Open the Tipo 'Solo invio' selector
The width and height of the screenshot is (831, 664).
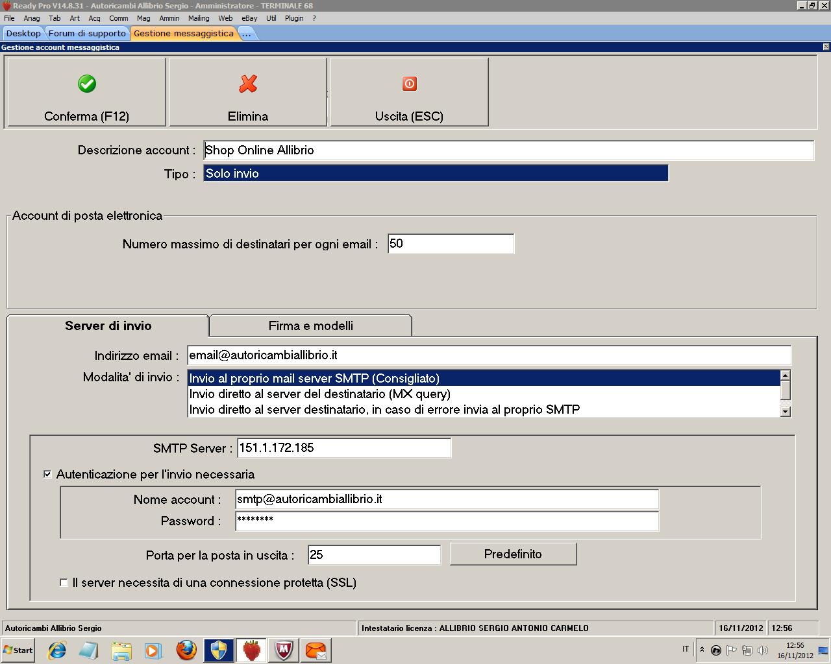click(x=436, y=173)
